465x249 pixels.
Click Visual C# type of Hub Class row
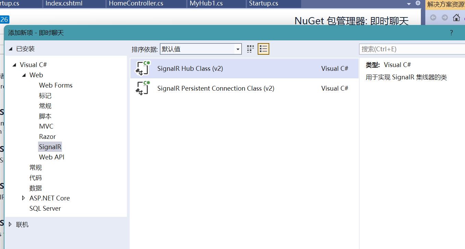tap(335, 68)
